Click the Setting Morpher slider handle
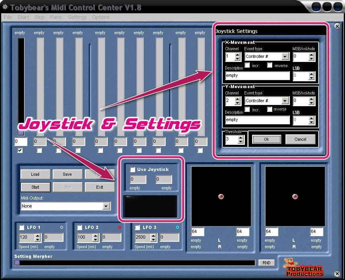The image size is (345, 280). click(x=17, y=263)
